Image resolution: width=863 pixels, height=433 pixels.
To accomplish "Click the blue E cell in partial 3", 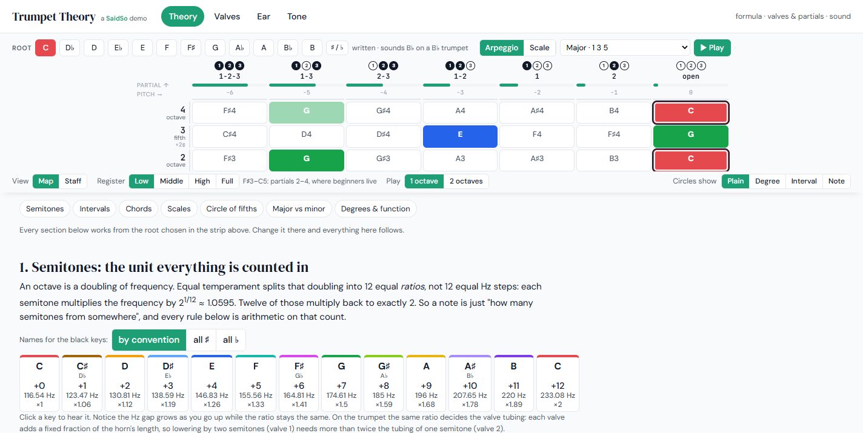I will 460,136.
